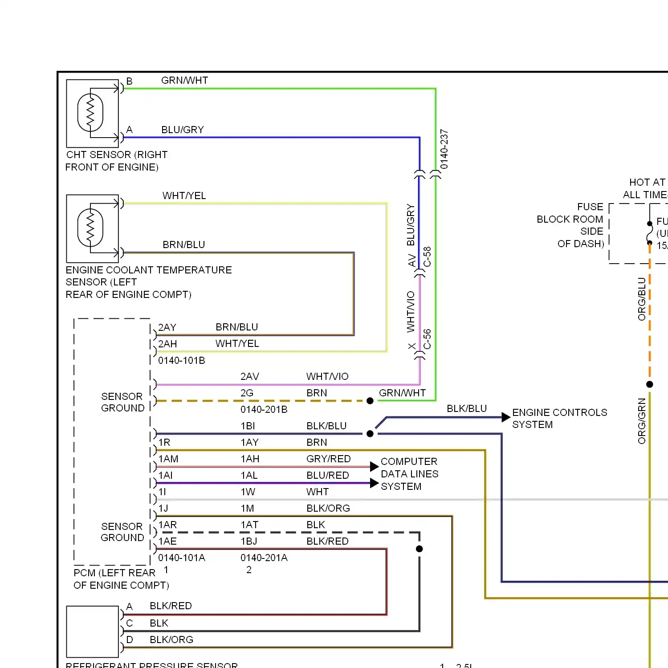Image resolution: width=668 pixels, height=668 pixels.
Task: Click the BRN/BLU label beside the coolant sensor
Action: (x=184, y=245)
